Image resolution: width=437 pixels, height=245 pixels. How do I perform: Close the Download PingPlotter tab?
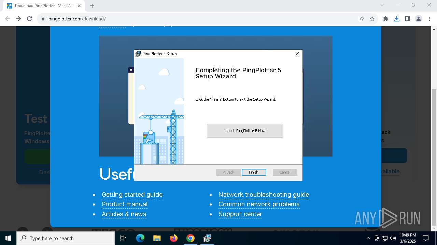79,6
